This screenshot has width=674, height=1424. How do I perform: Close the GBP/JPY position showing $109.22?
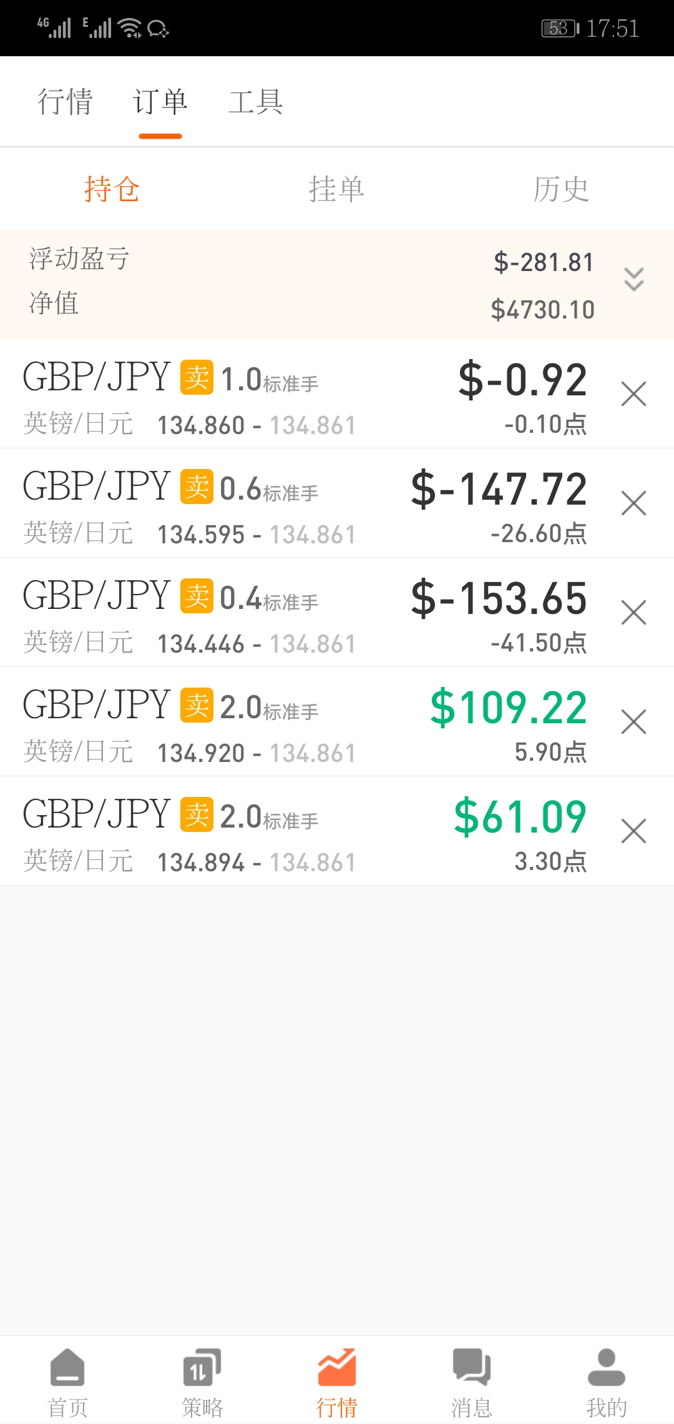[633, 722]
